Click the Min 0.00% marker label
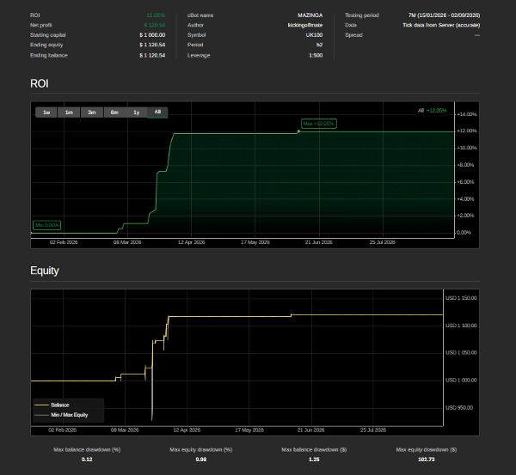Viewport: 516px width, 475px height. pos(47,225)
